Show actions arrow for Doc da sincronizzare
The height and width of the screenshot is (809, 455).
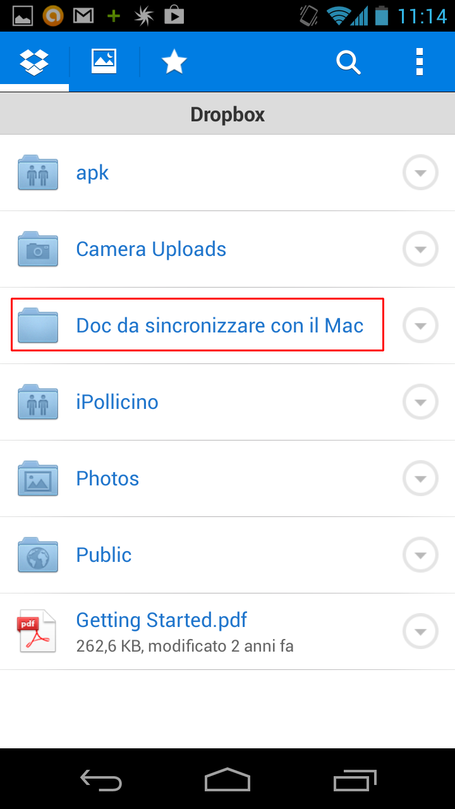[x=420, y=325]
